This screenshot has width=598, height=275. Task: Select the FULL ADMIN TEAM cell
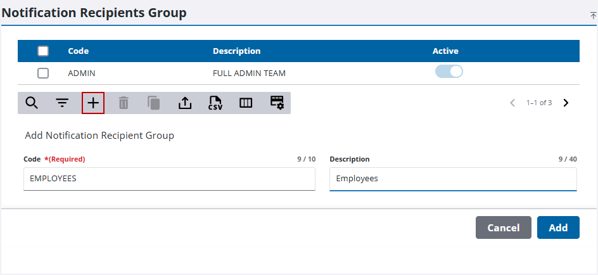[x=249, y=74]
